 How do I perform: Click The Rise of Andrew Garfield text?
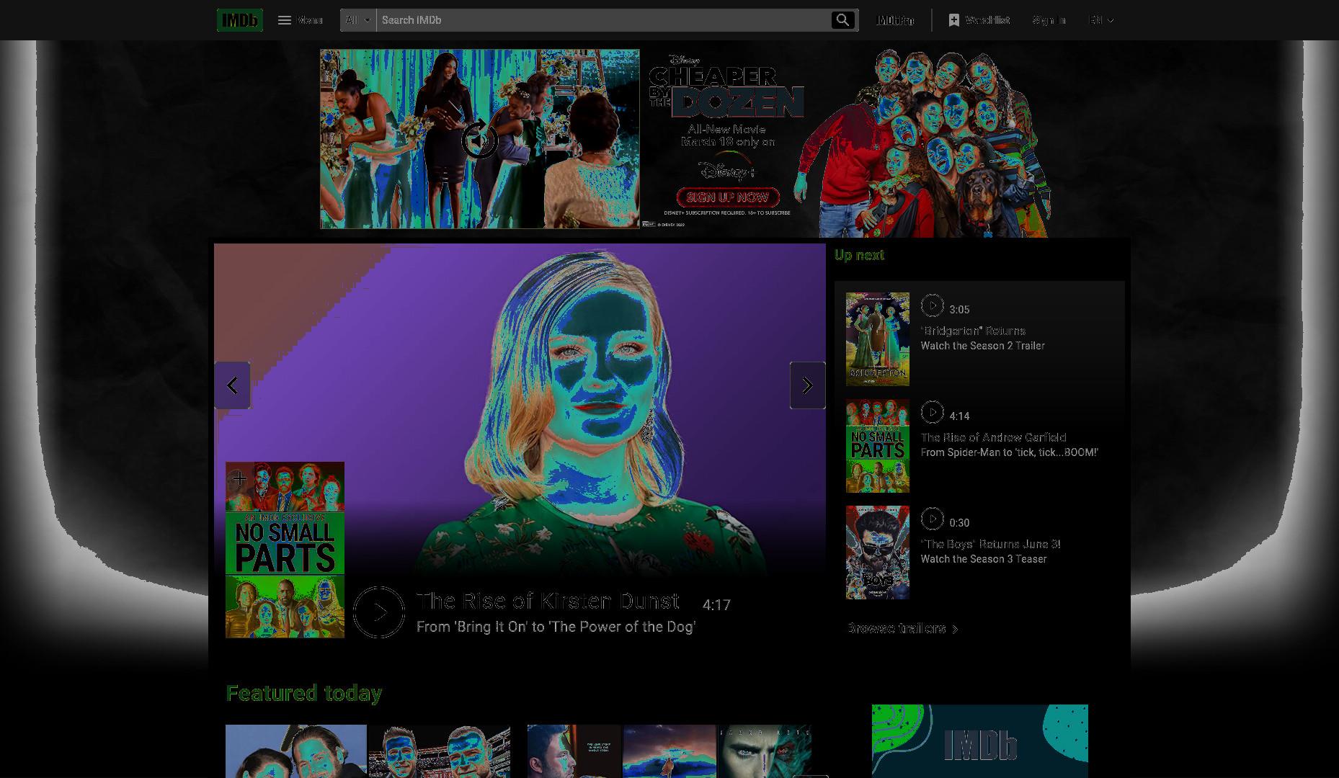pyautogui.click(x=993, y=437)
